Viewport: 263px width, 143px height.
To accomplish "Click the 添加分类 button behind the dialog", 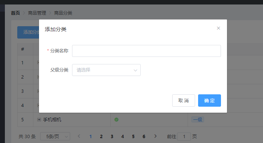I will [28, 32].
